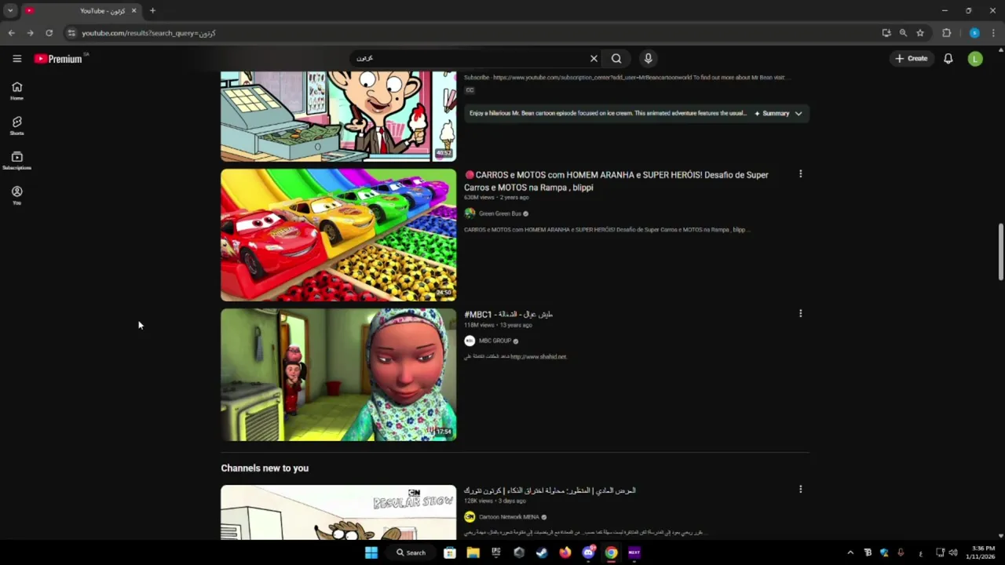Open Shorts from the sidebar
Screen dimensions: 1005x565
click(16, 126)
